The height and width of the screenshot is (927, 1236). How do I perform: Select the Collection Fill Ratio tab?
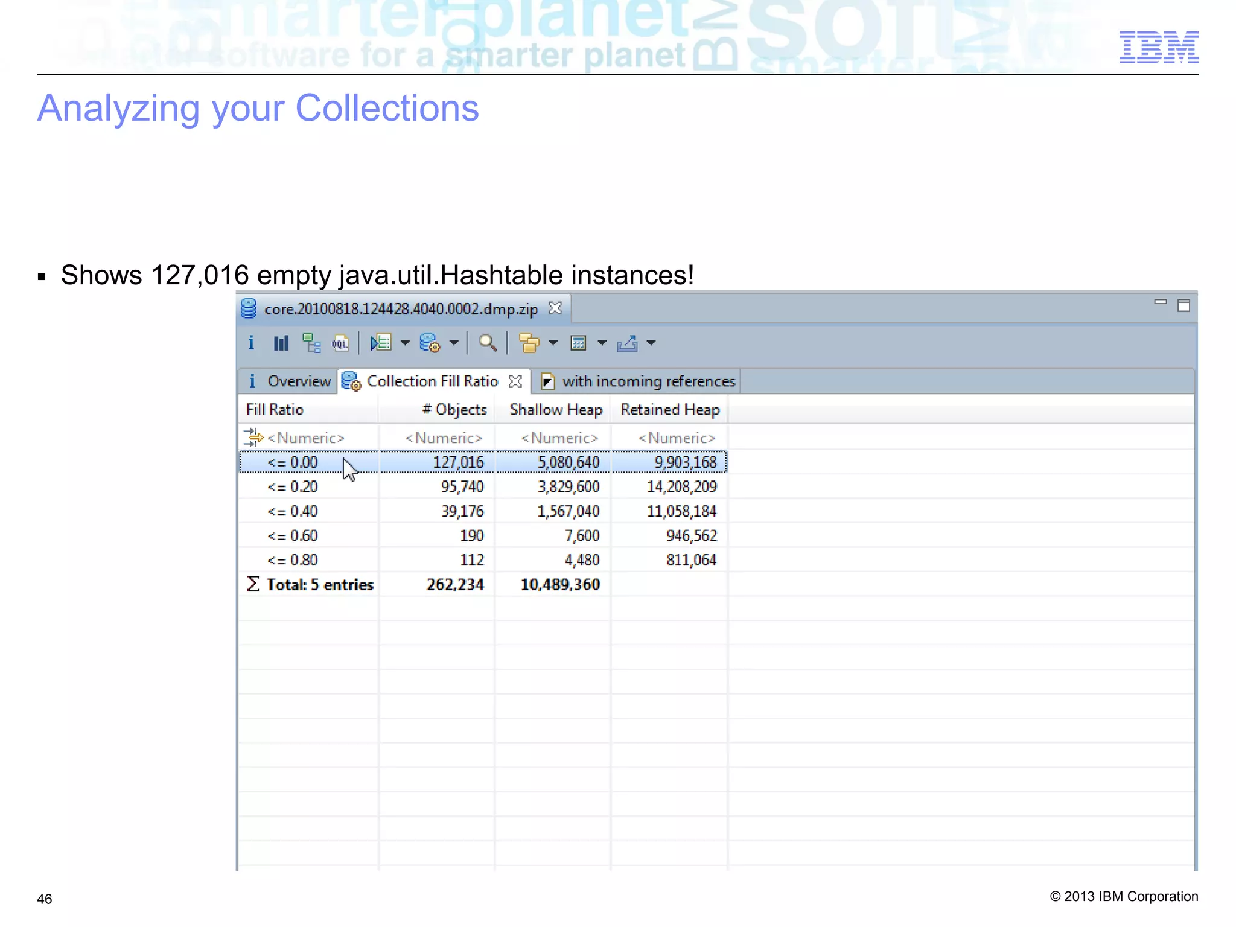432,381
